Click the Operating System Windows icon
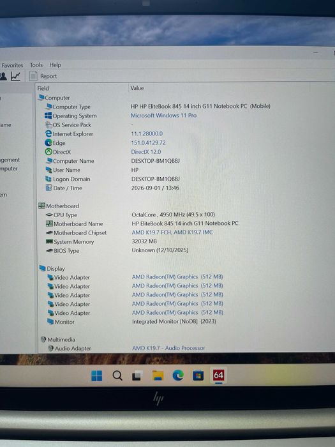This screenshot has width=335, height=447. (48, 116)
